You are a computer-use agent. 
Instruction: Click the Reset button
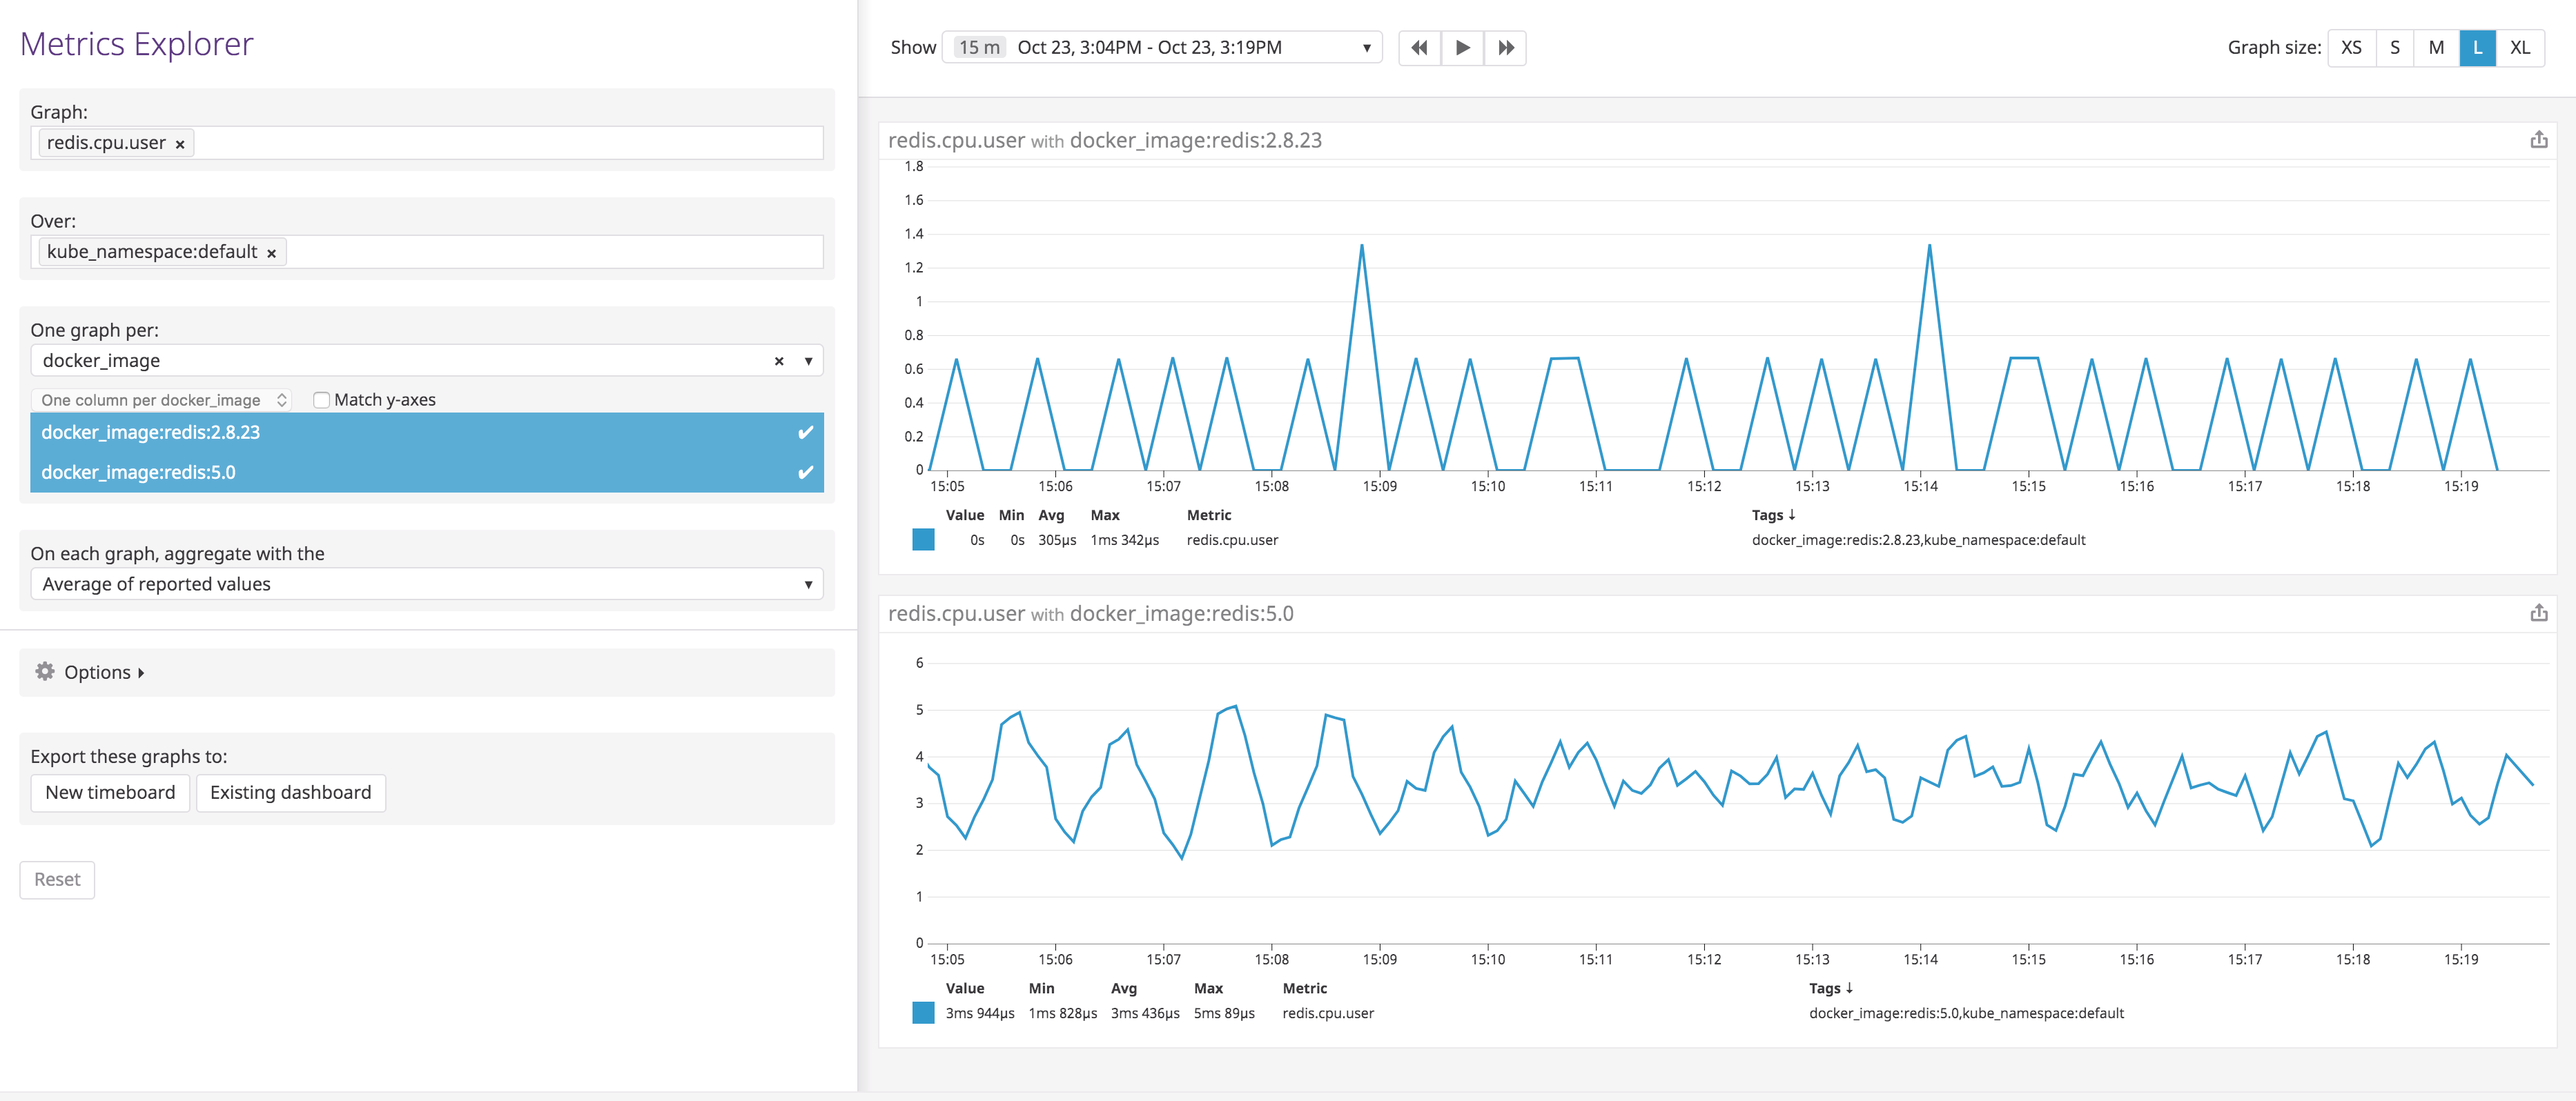click(x=57, y=879)
